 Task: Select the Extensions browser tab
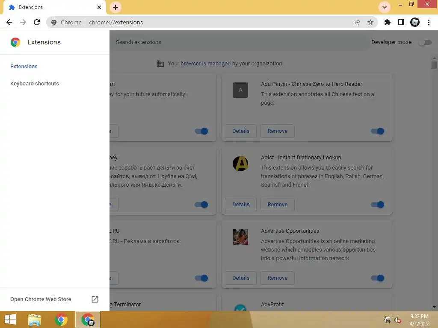(x=54, y=7)
